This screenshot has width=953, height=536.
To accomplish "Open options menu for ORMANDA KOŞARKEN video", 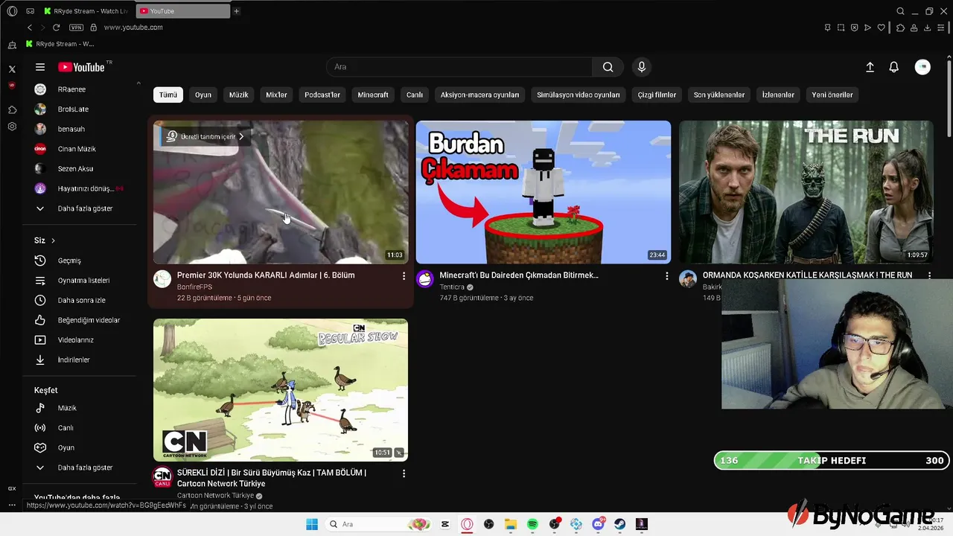I will point(929,276).
